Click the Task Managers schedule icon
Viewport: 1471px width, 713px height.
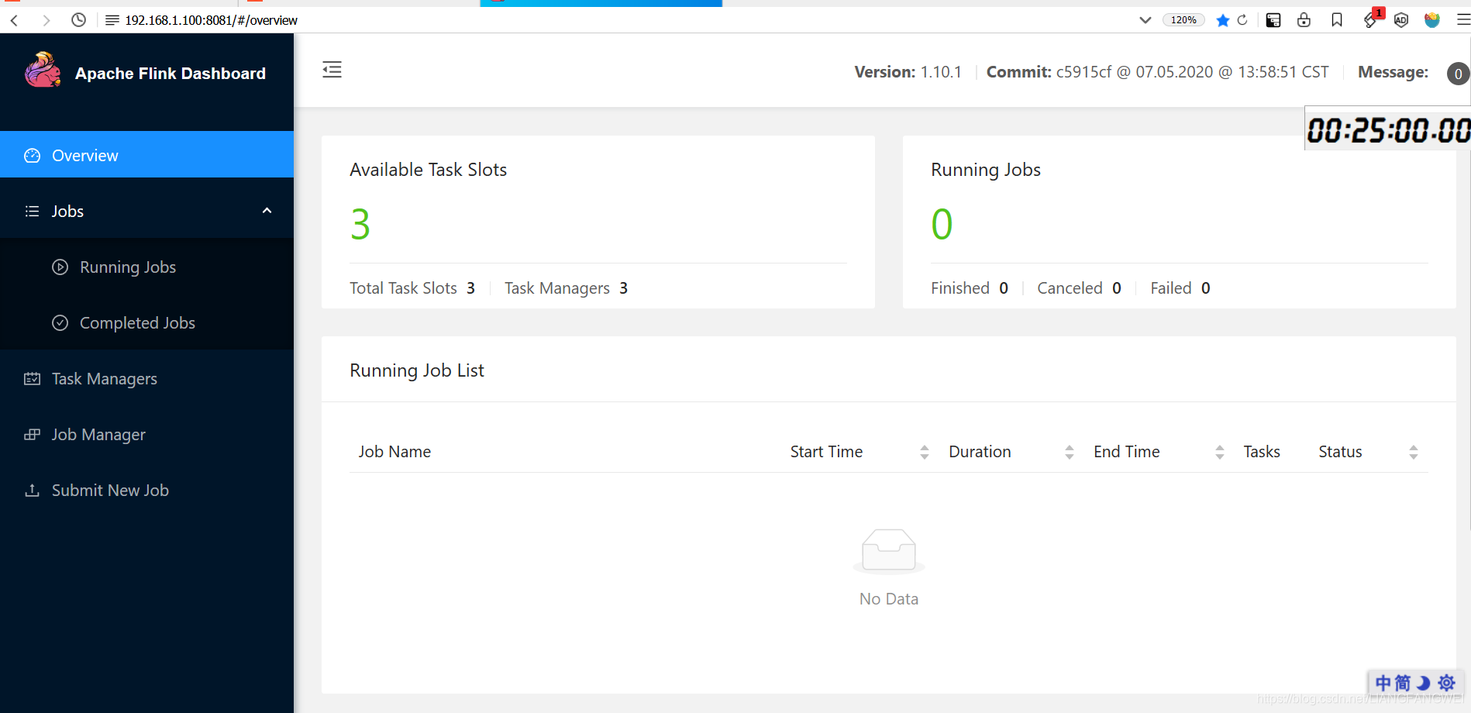pos(32,379)
